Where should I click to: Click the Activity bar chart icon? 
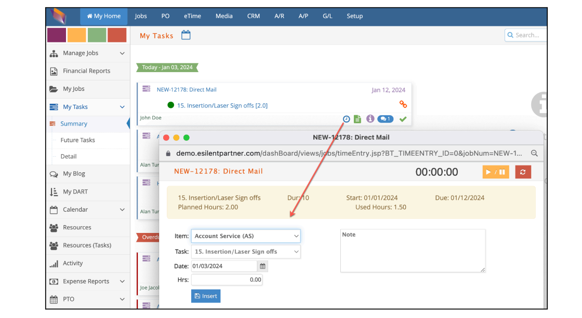point(54,264)
